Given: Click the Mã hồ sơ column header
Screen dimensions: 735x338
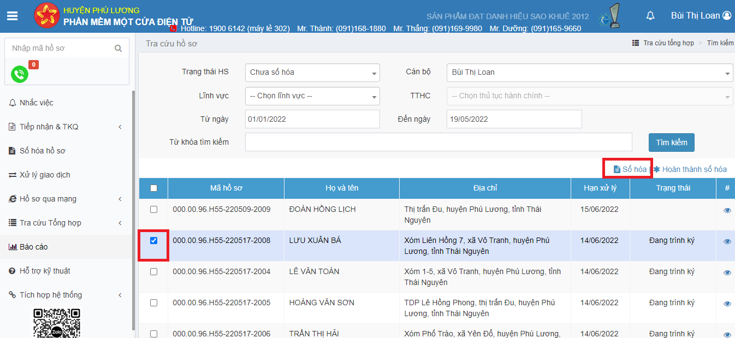Looking at the screenshot, I should (226, 188).
